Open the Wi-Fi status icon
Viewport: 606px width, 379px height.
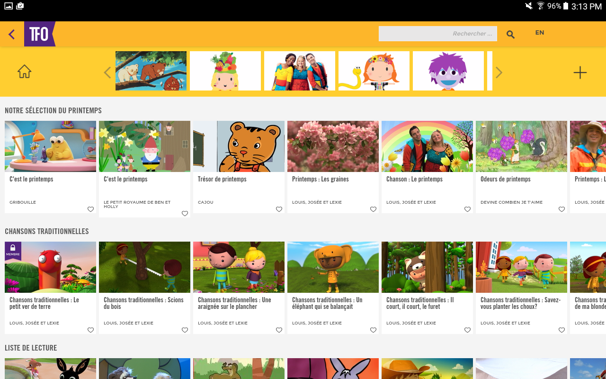541,6
